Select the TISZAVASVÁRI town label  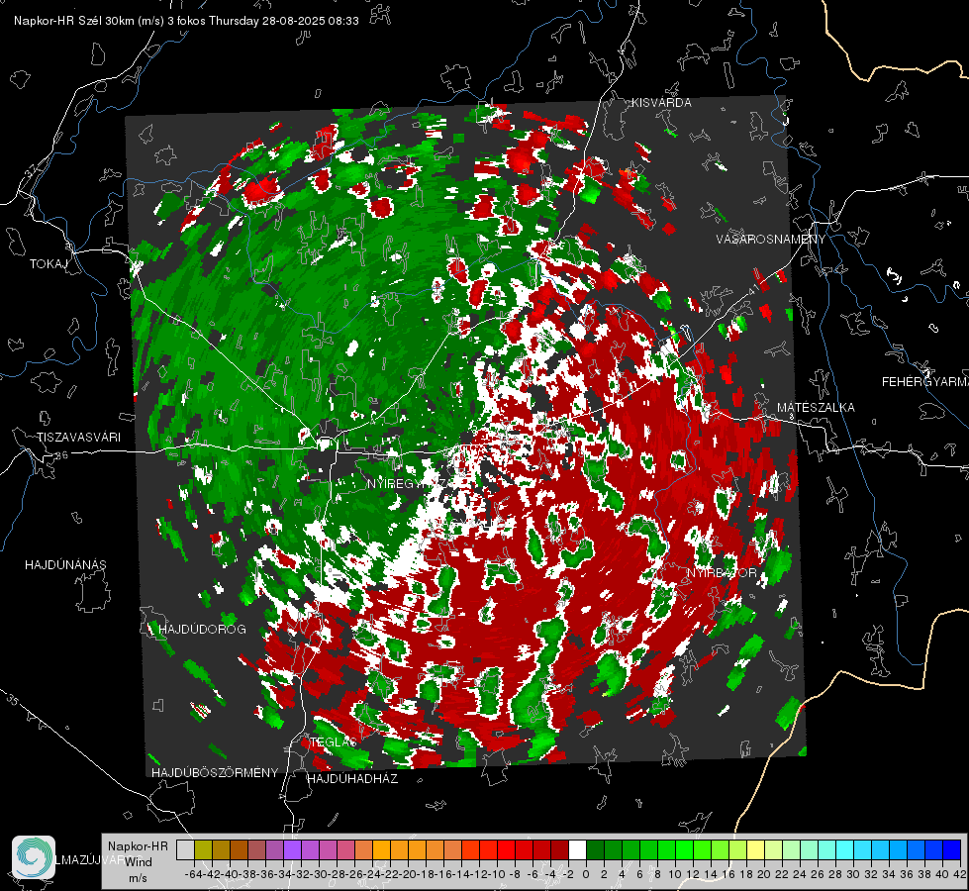coord(78,438)
